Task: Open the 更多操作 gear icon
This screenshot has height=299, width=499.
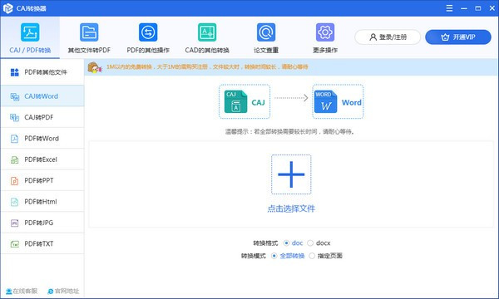Action: [x=325, y=32]
